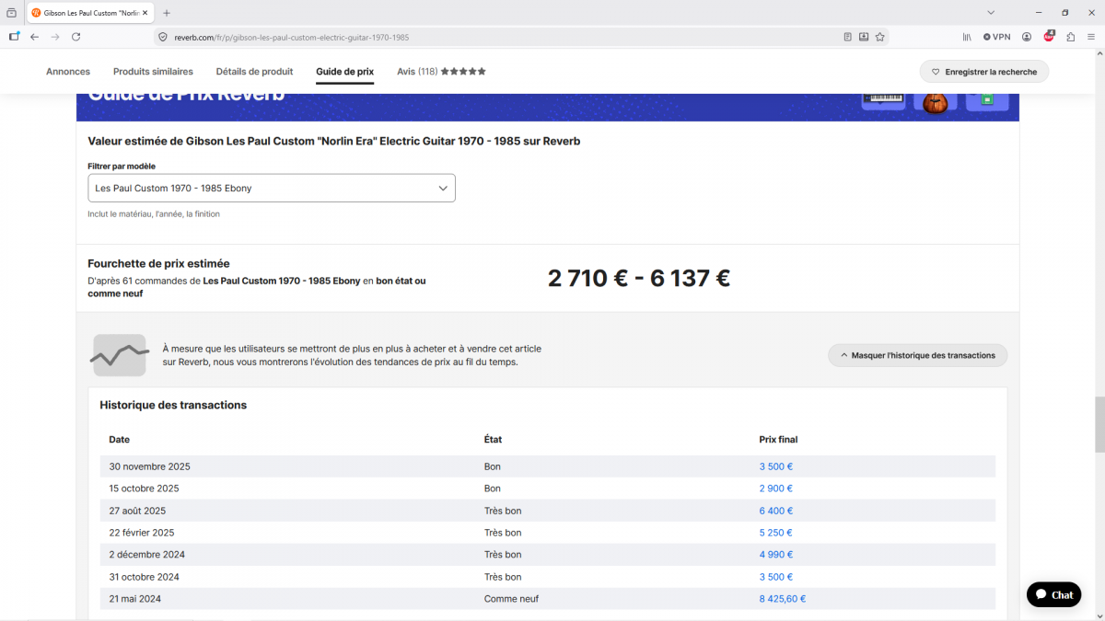Screen dimensions: 1105x621
Task: Go to the Produits similaires section
Action: click(x=153, y=72)
